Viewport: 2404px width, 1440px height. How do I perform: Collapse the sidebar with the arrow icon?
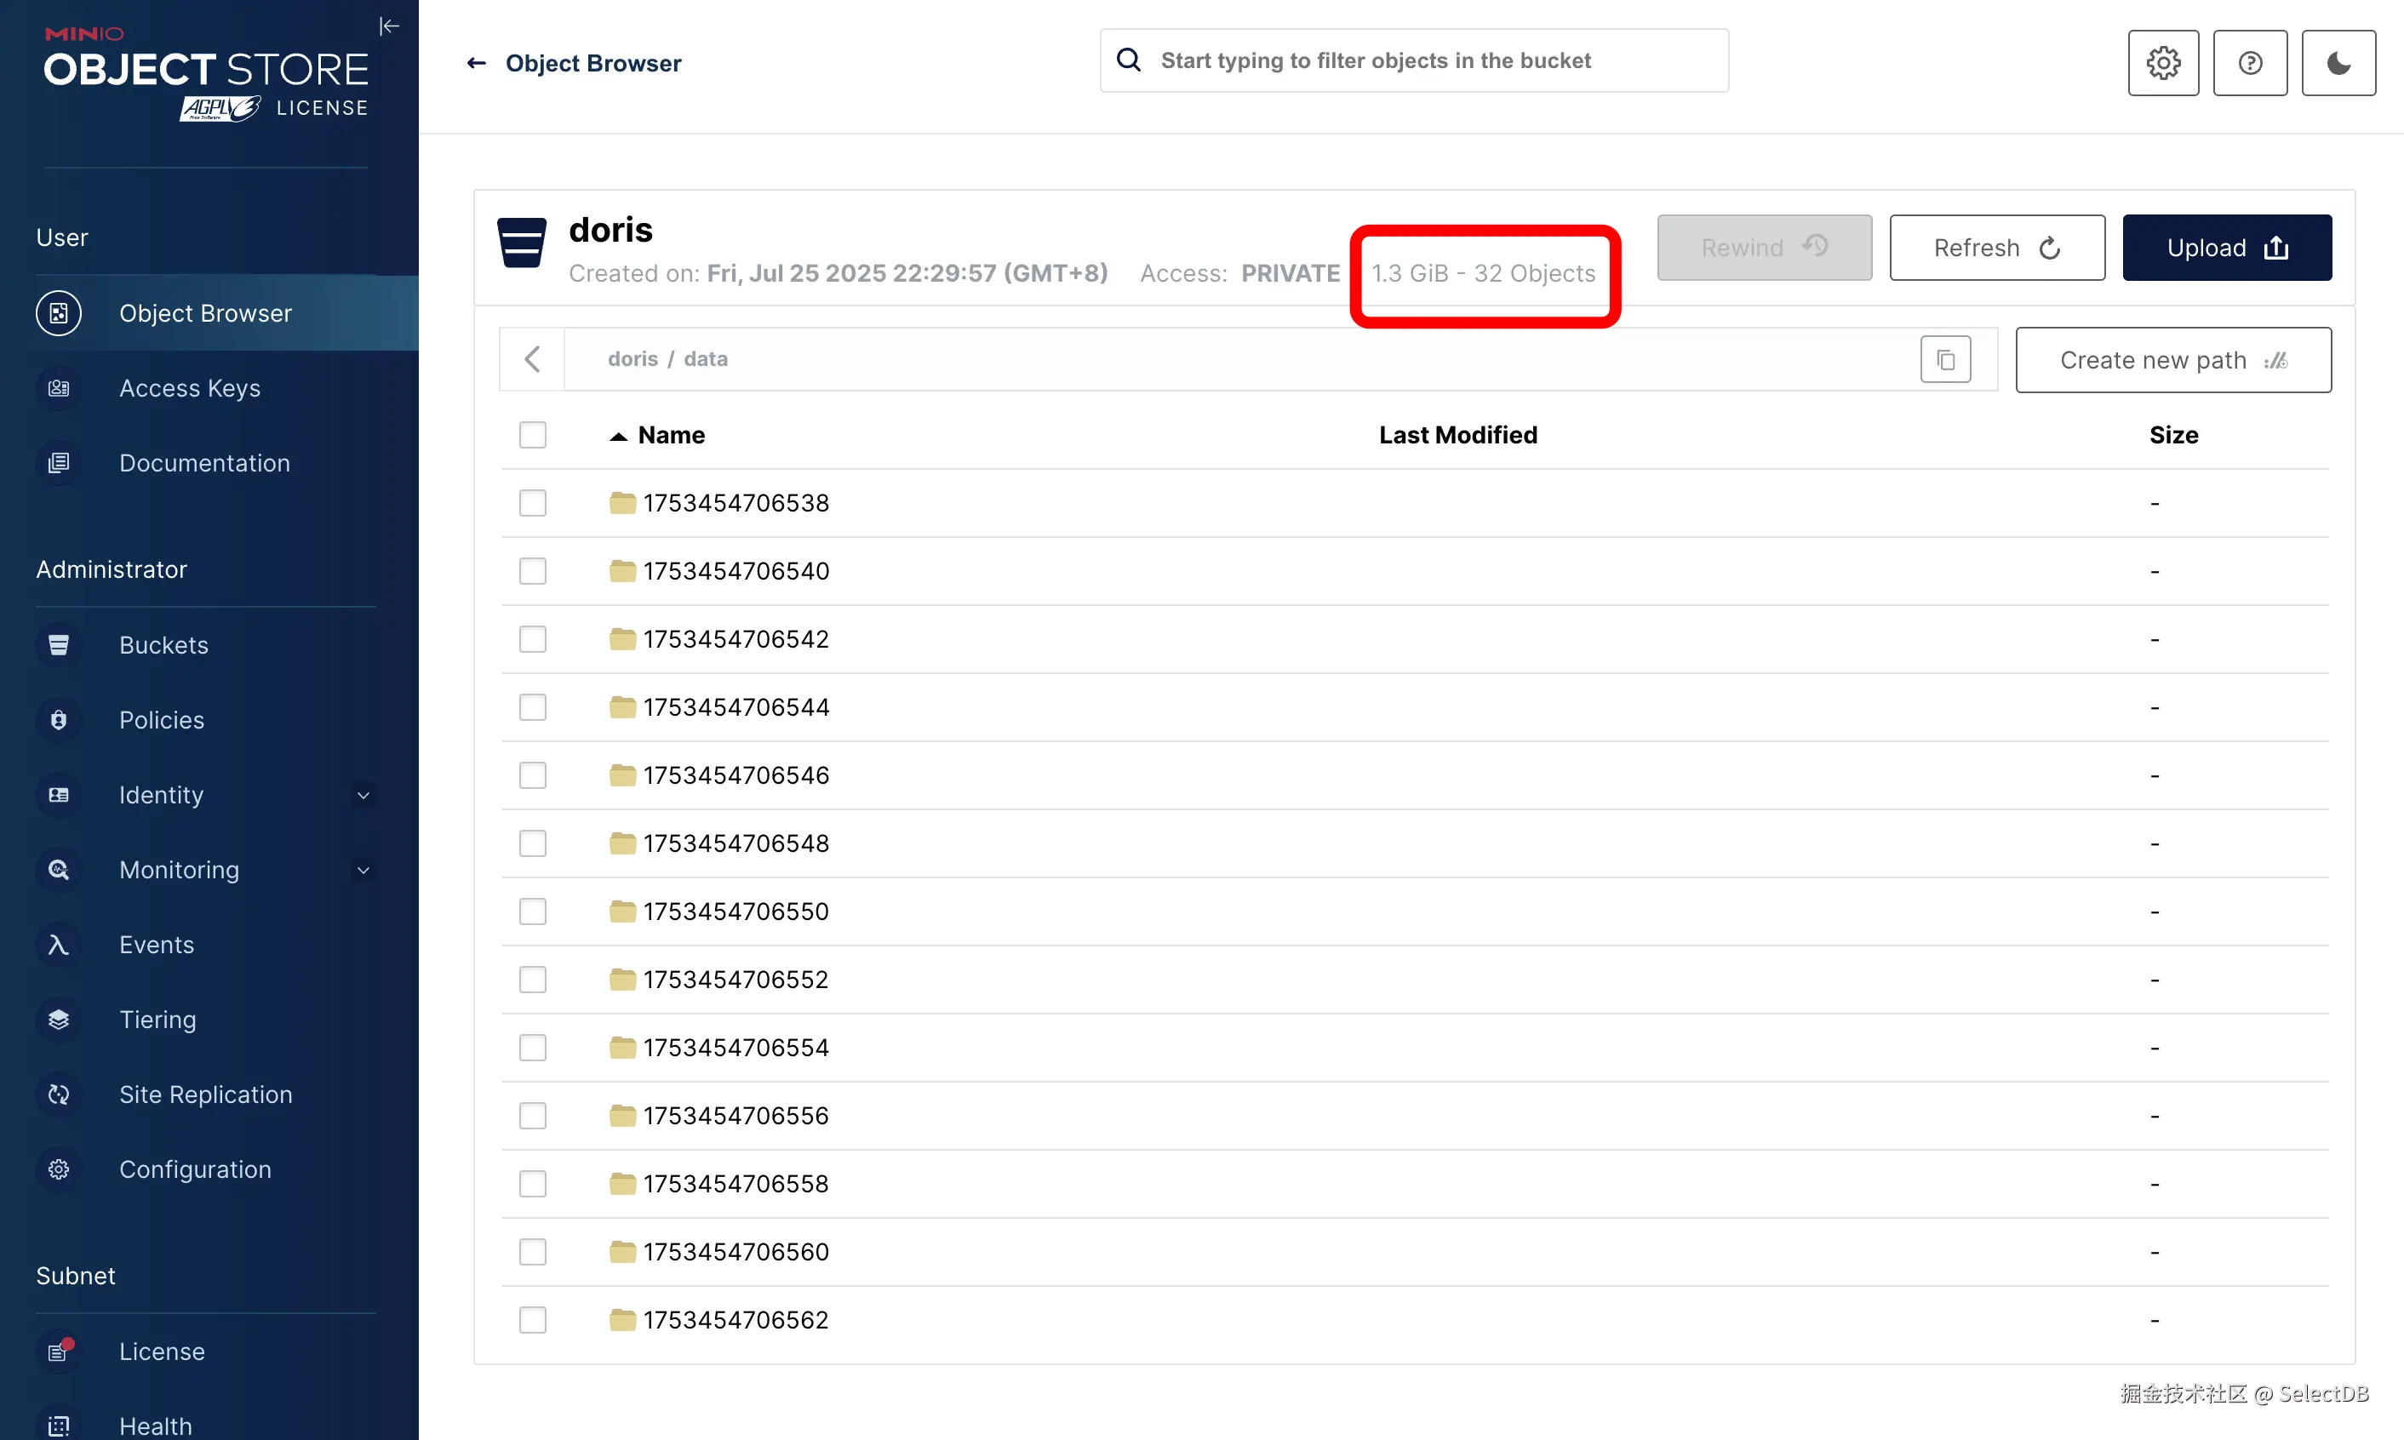pos(388,26)
